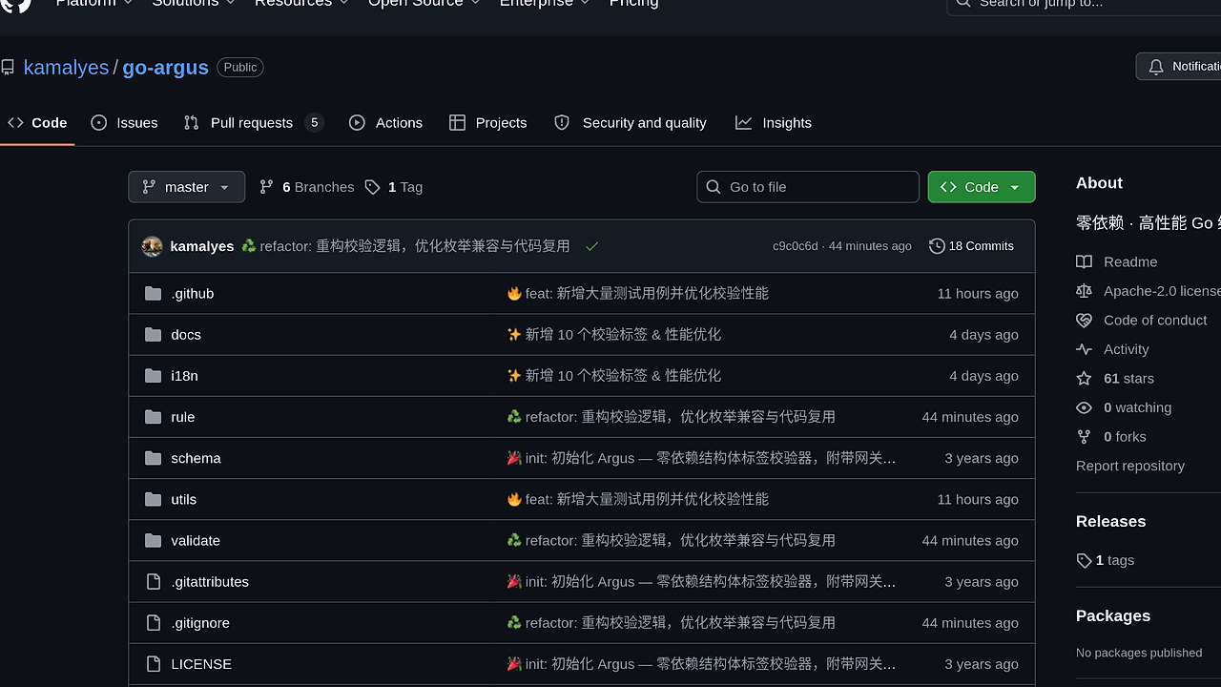Switch to the Security and quality tab
Screen dimensions: 1221x687
point(631,123)
